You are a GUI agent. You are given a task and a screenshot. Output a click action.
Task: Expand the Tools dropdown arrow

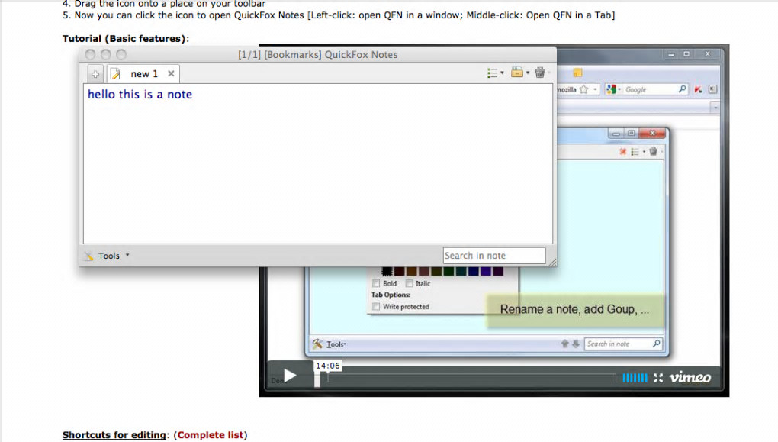[x=127, y=255]
